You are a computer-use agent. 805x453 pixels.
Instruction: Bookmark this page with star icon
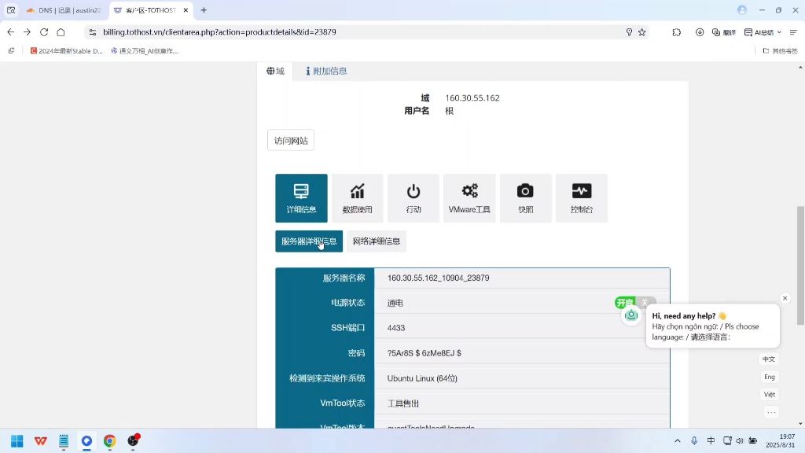pos(641,31)
